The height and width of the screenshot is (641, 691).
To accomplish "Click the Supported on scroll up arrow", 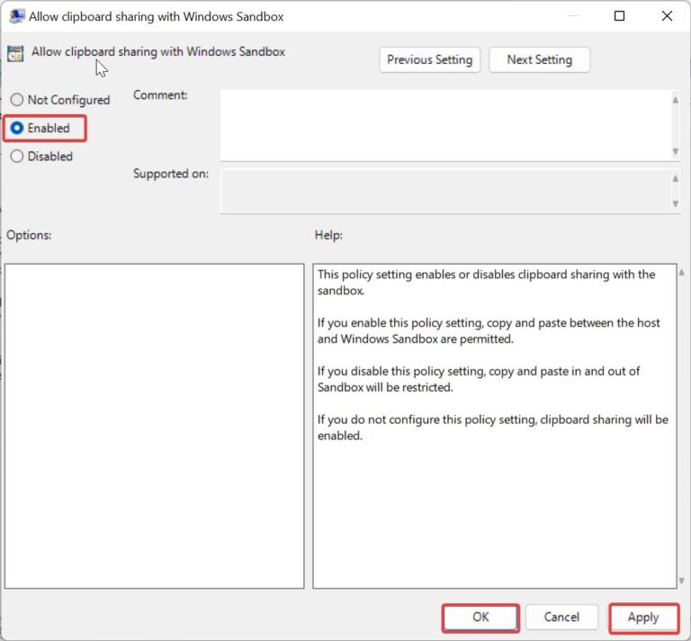I will (x=675, y=178).
